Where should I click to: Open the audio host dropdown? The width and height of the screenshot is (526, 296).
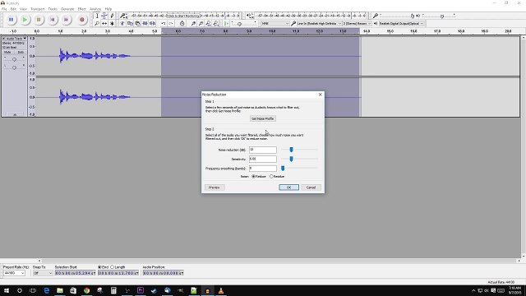pyautogui.click(x=275, y=24)
